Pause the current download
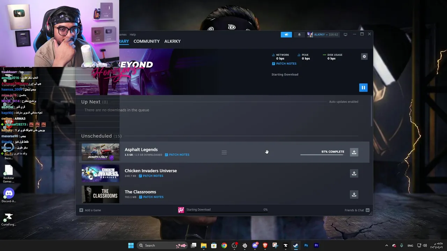 point(363,88)
